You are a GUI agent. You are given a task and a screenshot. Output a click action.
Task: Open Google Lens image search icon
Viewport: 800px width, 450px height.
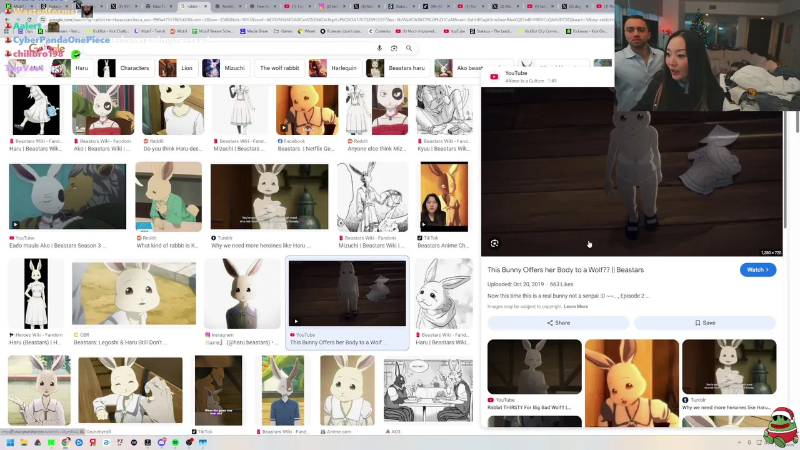tap(394, 48)
